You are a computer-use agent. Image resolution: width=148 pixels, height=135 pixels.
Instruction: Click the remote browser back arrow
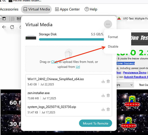point(4,27)
